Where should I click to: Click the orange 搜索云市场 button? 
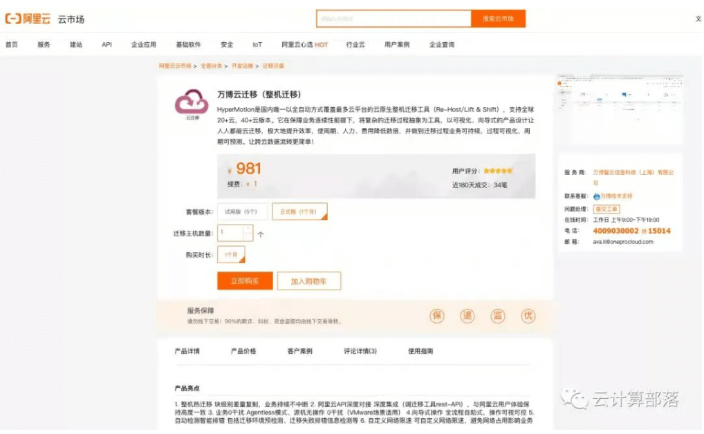pos(498,19)
